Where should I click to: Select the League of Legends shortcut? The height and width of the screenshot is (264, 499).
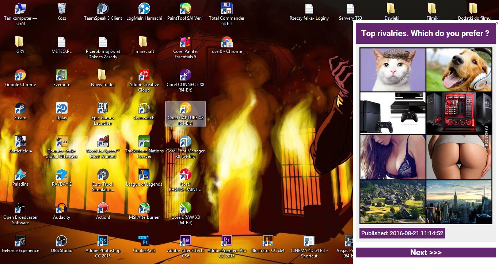tap(144, 175)
